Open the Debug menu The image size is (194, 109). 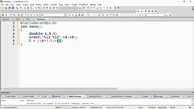[x=38, y=5]
